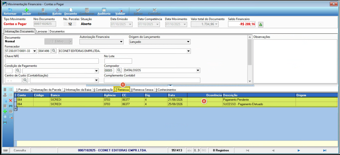Open the Documto toolbar item
The width and height of the screenshot is (340, 155).
click(x=71, y=12)
